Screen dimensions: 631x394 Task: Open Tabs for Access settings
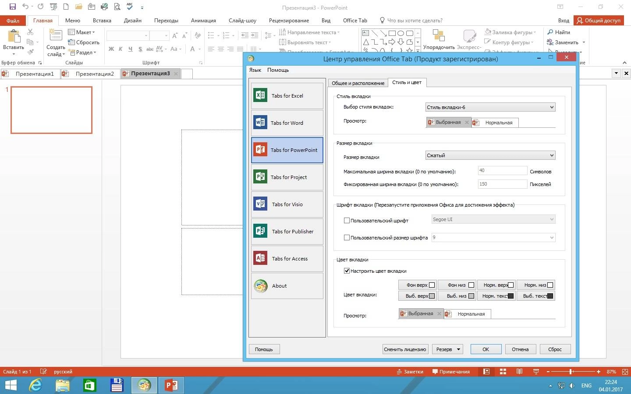click(287, 258)
